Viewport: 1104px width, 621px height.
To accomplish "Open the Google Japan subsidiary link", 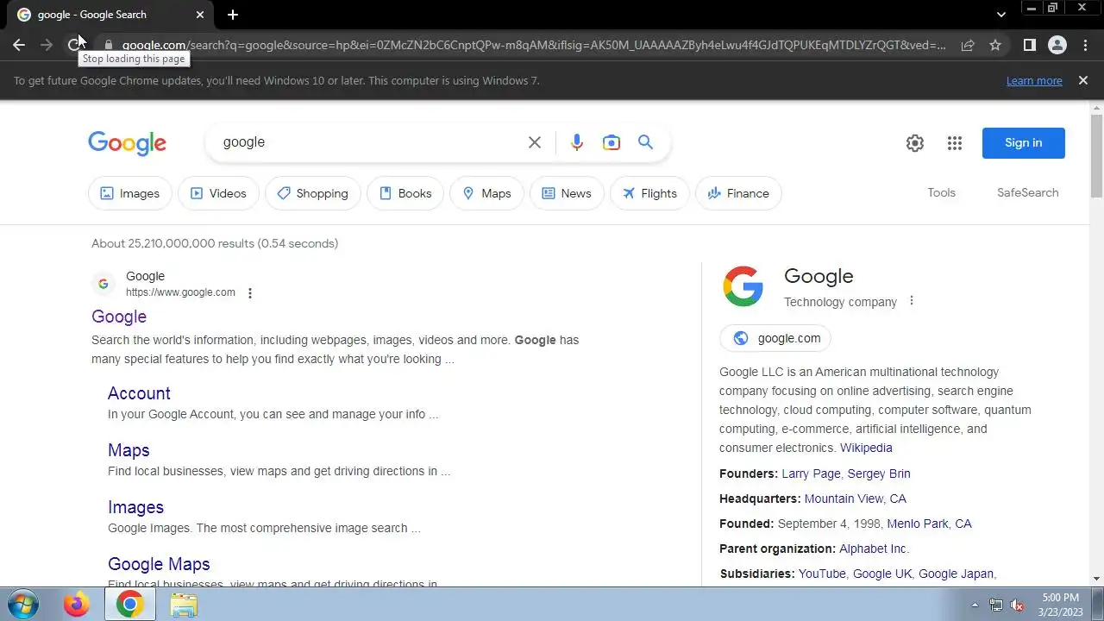I will (x=956, y=574).
